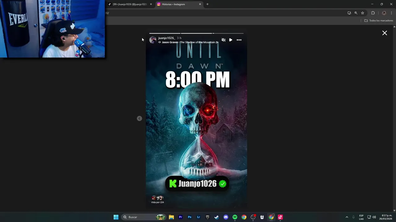Viewport: 396px width, 222px height.
Task: Open Spotify from the taskbar
Action: [x=235, y=217]
